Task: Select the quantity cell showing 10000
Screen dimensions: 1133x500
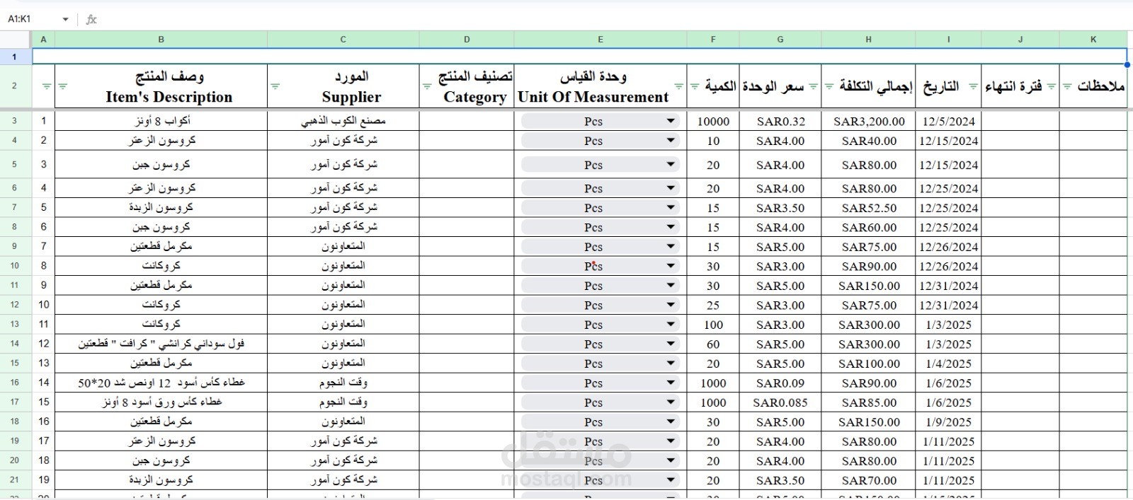Action: click(713, 121)
